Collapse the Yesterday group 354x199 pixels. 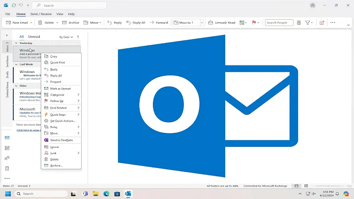pyautogui.click(x=16, y=43)
